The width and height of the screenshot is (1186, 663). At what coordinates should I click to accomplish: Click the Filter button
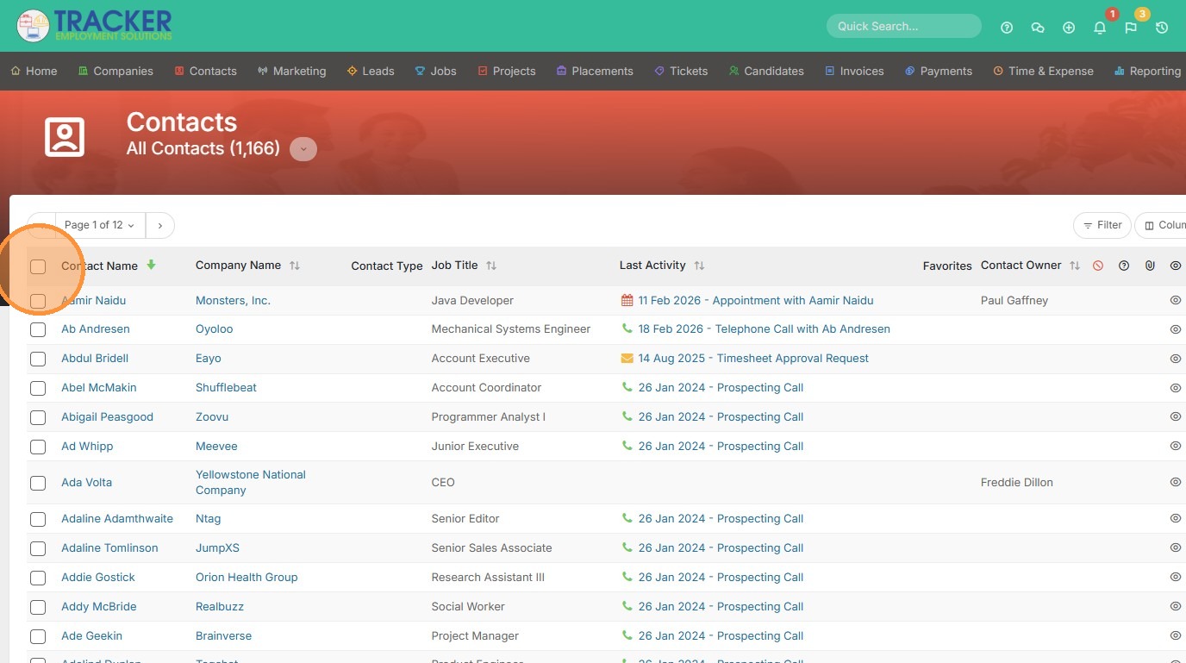[1102, 225]
